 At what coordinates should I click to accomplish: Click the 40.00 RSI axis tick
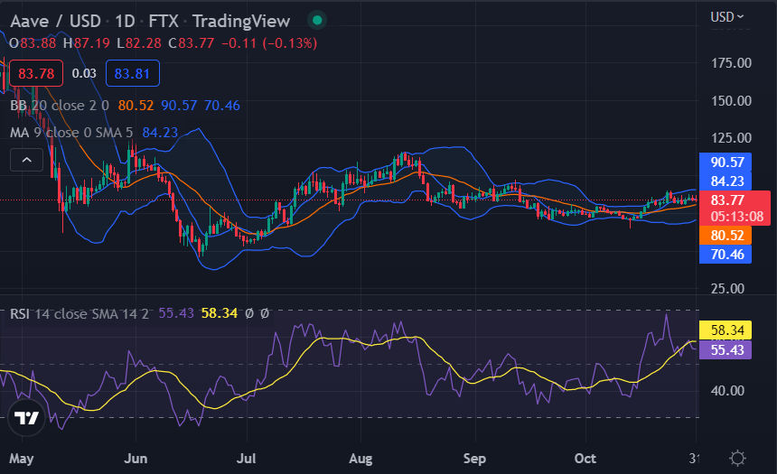coord(727,390)
